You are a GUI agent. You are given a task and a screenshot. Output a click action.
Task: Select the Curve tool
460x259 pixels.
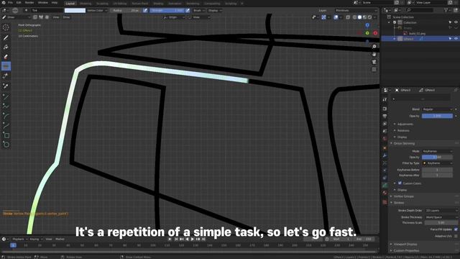(6, 125)
